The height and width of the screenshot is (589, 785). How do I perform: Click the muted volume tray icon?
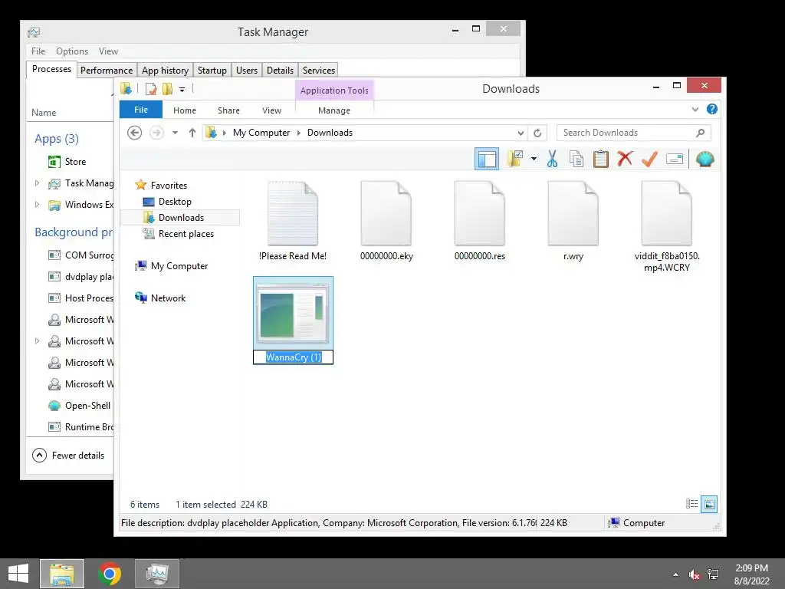tap(695, 574)
